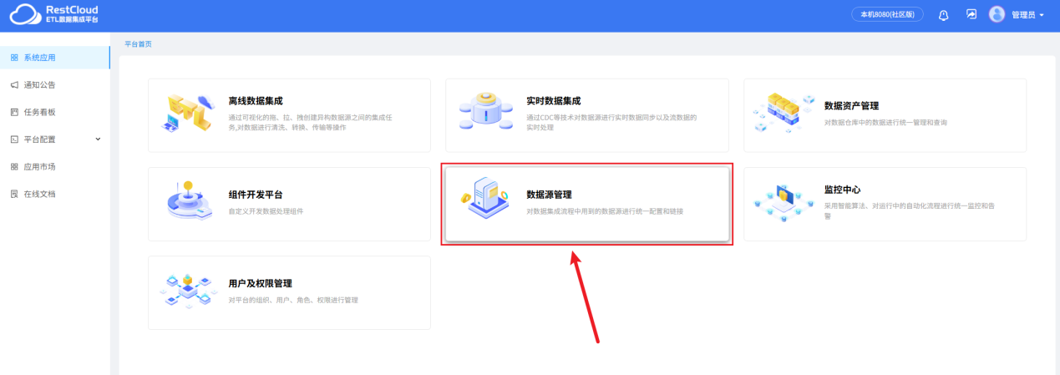Click 任务看板 sidebar icon
Image resolution: width=1060 pixels, height=375 pixels.
click(14, 112)
